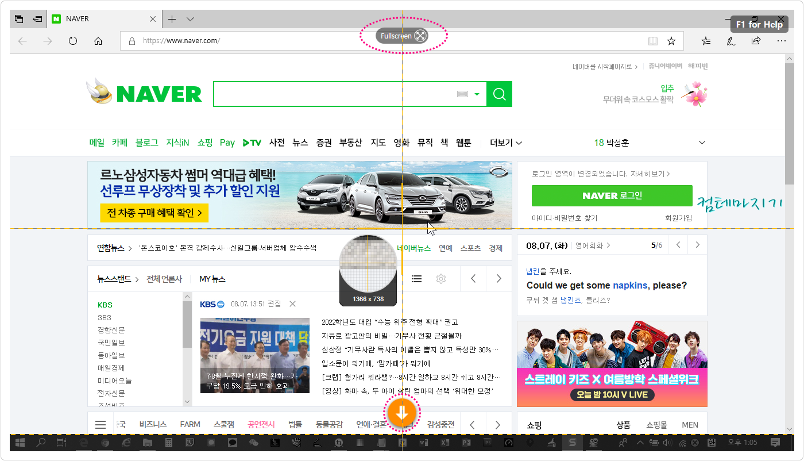Click the green Naver search button
Image resolution: width=804 pixels, height=461 pixels.
tap(499, 94)
